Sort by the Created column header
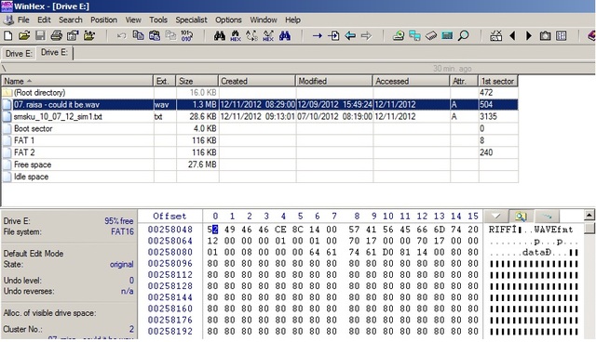The image size is (596, 342). click(x=257, y=81)
